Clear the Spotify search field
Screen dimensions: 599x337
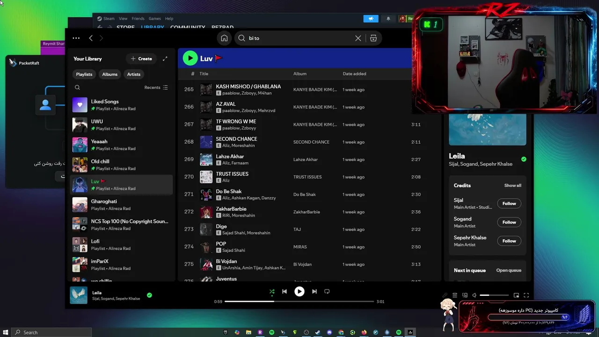(358, 38)
